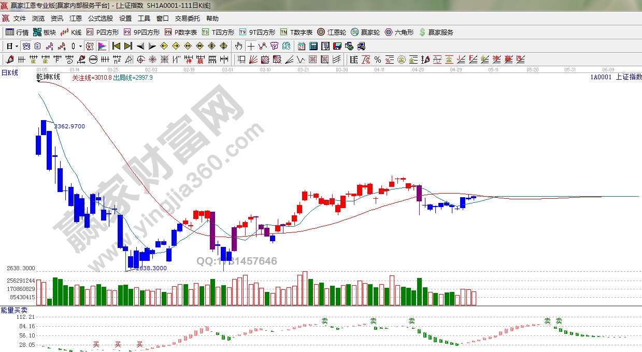
Task: Click the P四方形 button
Action: point(103,32)
